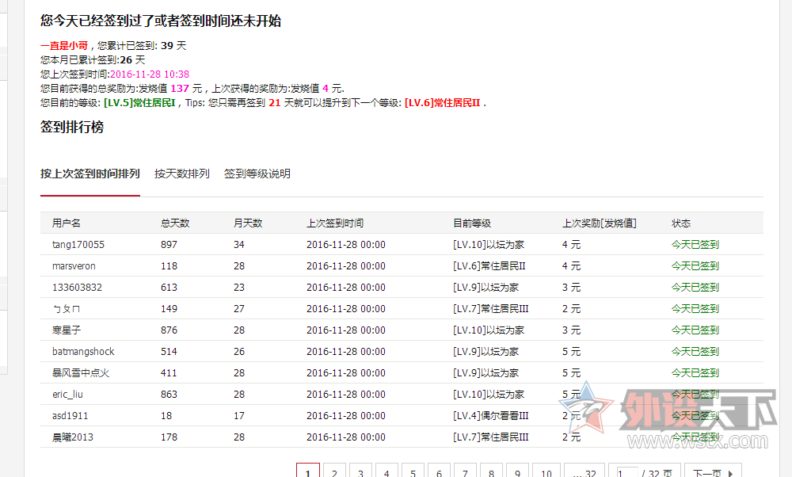The height and width of the screenshot is (477, 792).
Task: Click the 晨曦2013 username
Action: pyautogui.click(x=73, y=437)
